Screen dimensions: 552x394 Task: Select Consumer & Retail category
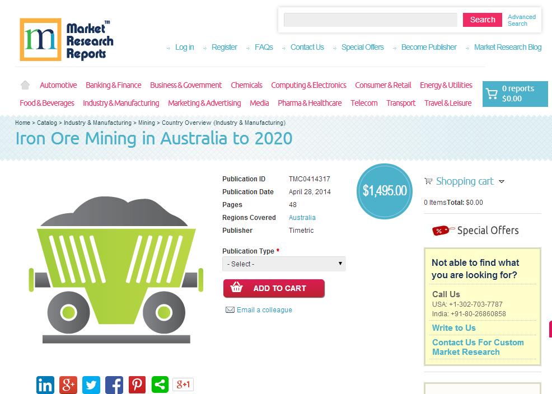tap(383, 85)
